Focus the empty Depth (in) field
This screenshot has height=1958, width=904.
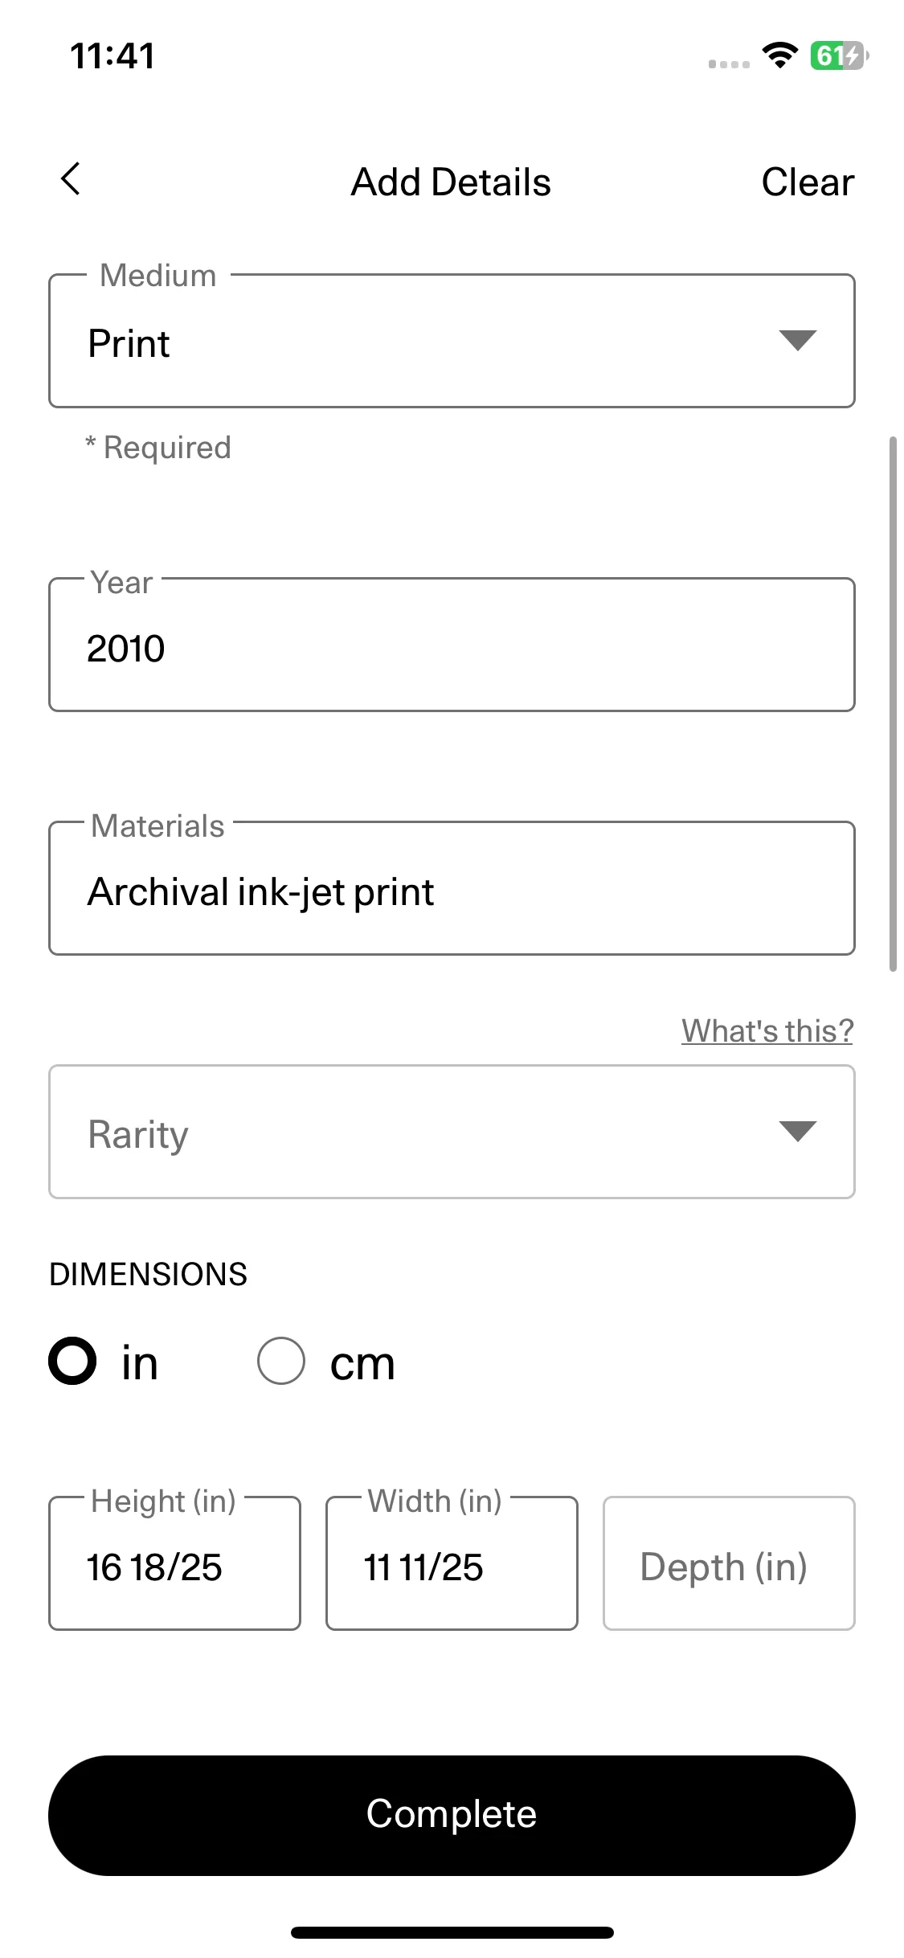point(729,1563)
